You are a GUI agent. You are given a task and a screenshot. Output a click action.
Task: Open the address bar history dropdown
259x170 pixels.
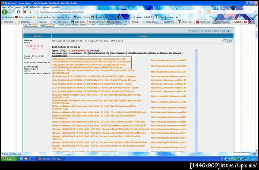click(203, 12)
